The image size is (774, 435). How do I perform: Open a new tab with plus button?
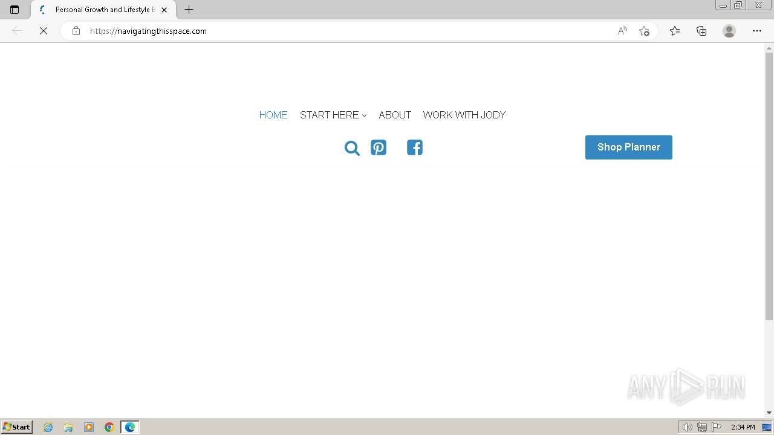(x=189, y=10)
